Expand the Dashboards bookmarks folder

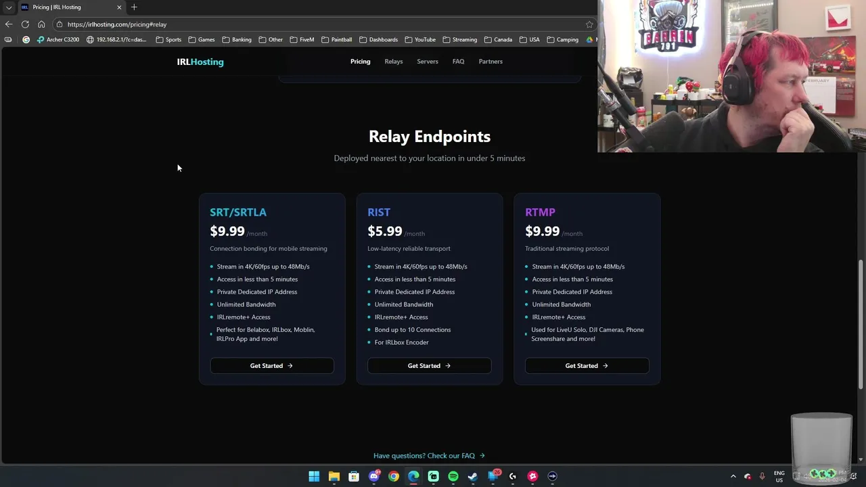click(378, 39)
